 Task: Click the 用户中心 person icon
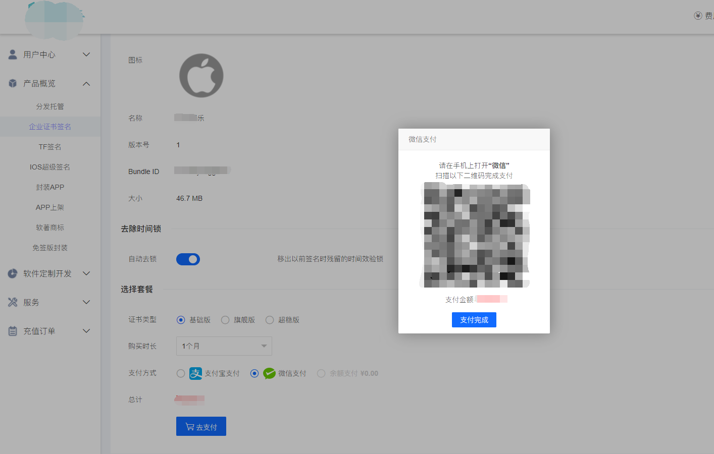click(x=13, y=54)
